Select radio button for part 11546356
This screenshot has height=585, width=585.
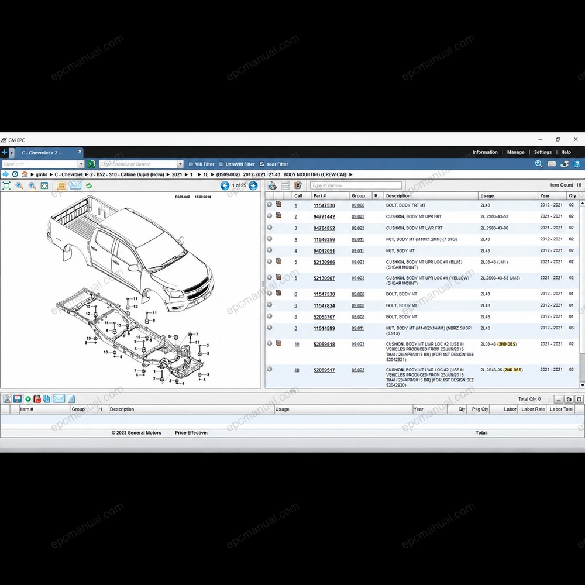[269, 239]
